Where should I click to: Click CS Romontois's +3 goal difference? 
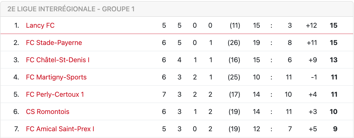pos(313,112)
